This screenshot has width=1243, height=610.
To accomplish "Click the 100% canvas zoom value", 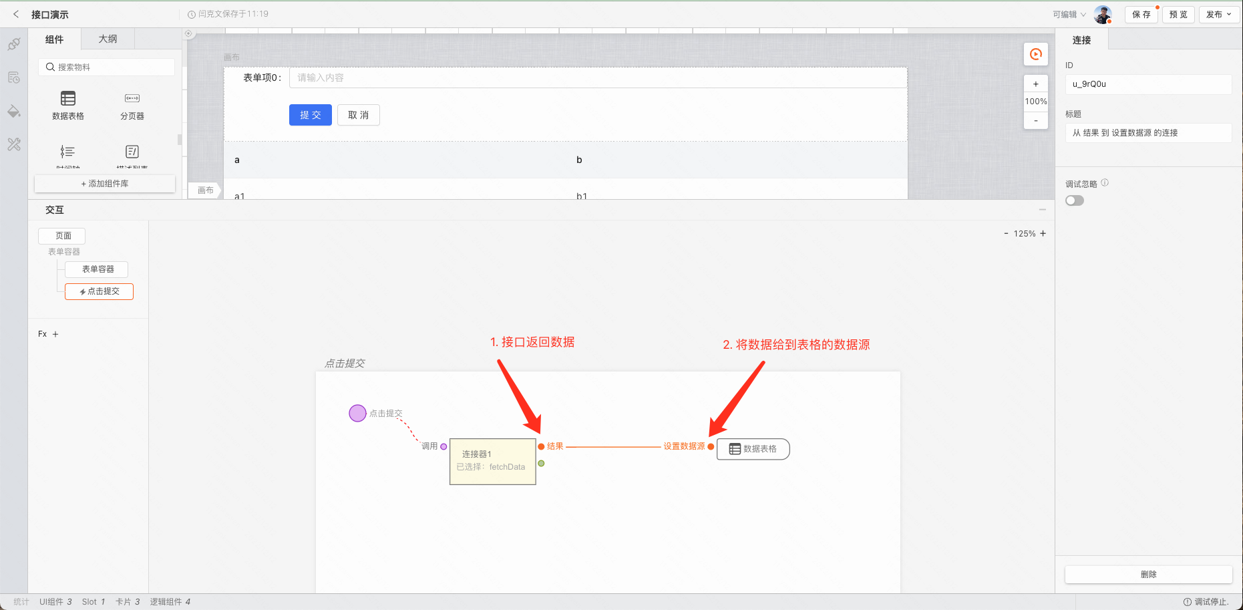I will coord(1036,102).
